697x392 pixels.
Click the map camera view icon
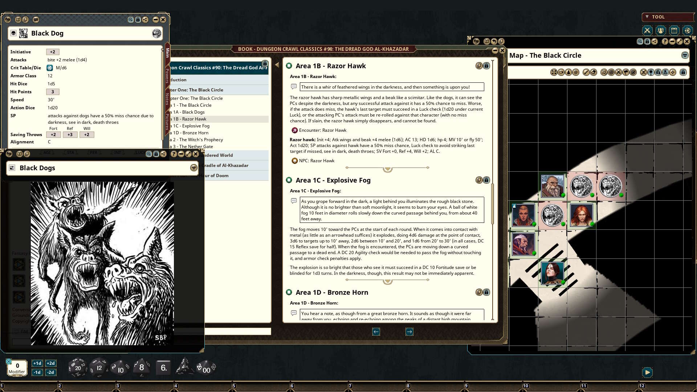pos(561,72)
